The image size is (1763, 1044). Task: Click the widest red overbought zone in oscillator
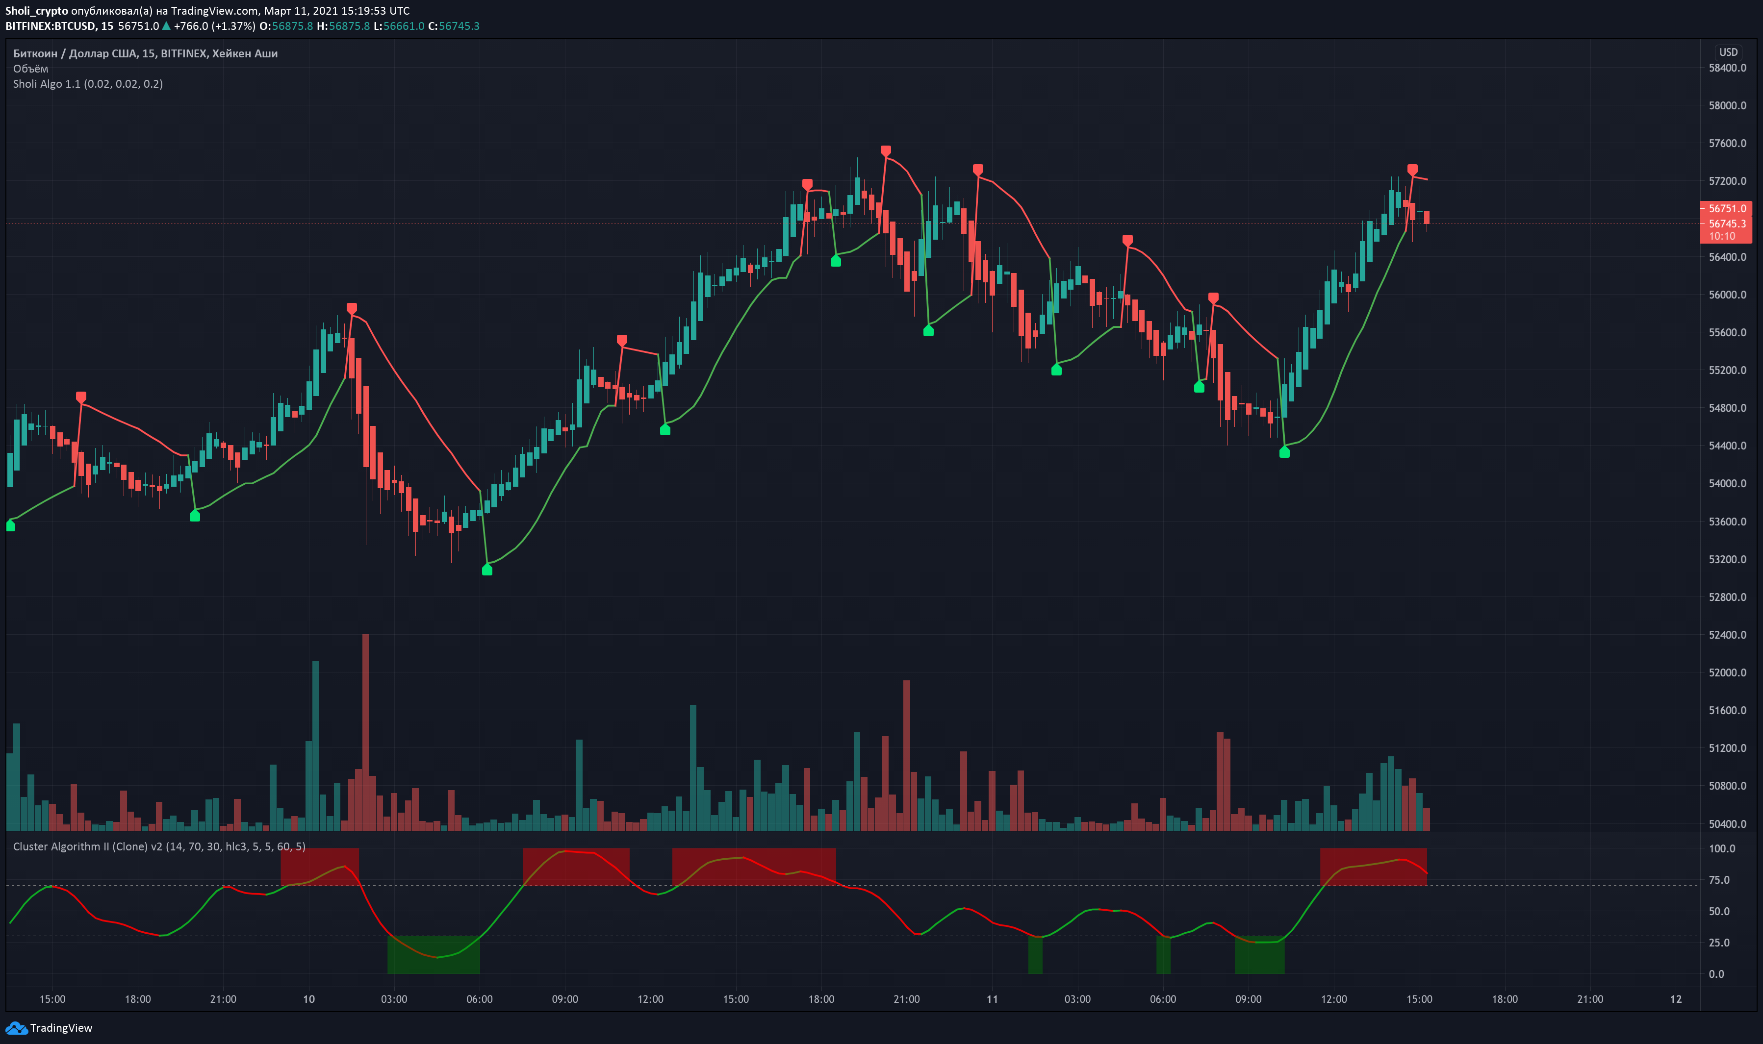pyautogui.click(x=754, y=867)
